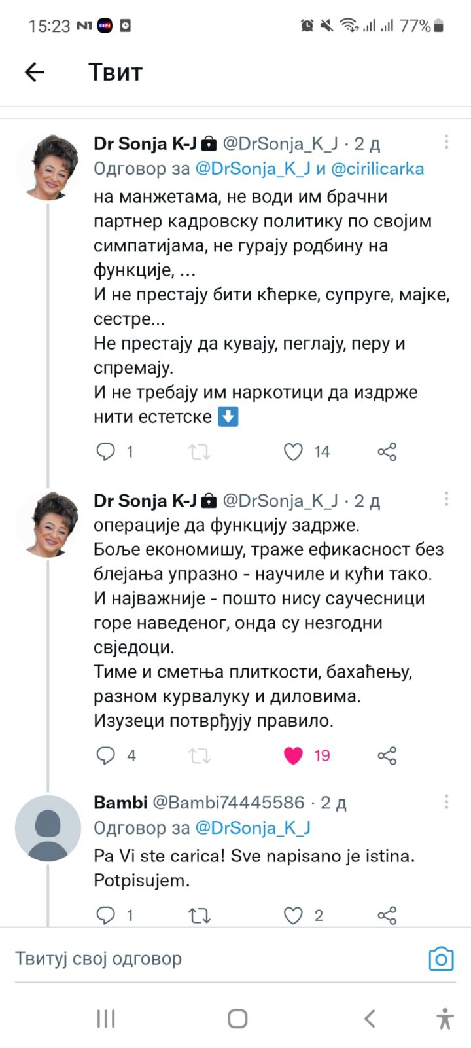471x1048 pixels.
Task: Reply to first tweet via comment icon
Action: click(106, 452)
